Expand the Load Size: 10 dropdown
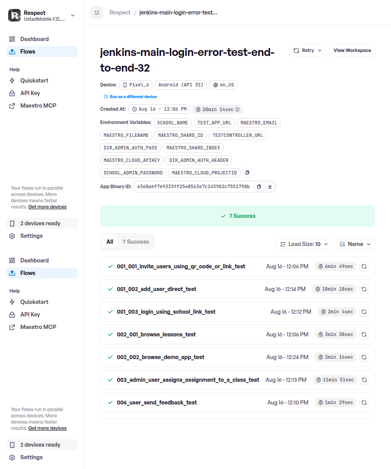 pyautogui.click(x=304, y=244)
